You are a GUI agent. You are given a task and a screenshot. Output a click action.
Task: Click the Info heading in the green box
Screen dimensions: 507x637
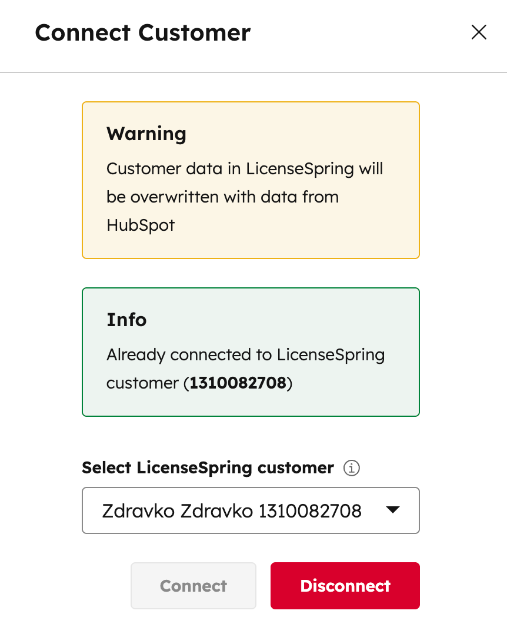[x=126, y=320]
